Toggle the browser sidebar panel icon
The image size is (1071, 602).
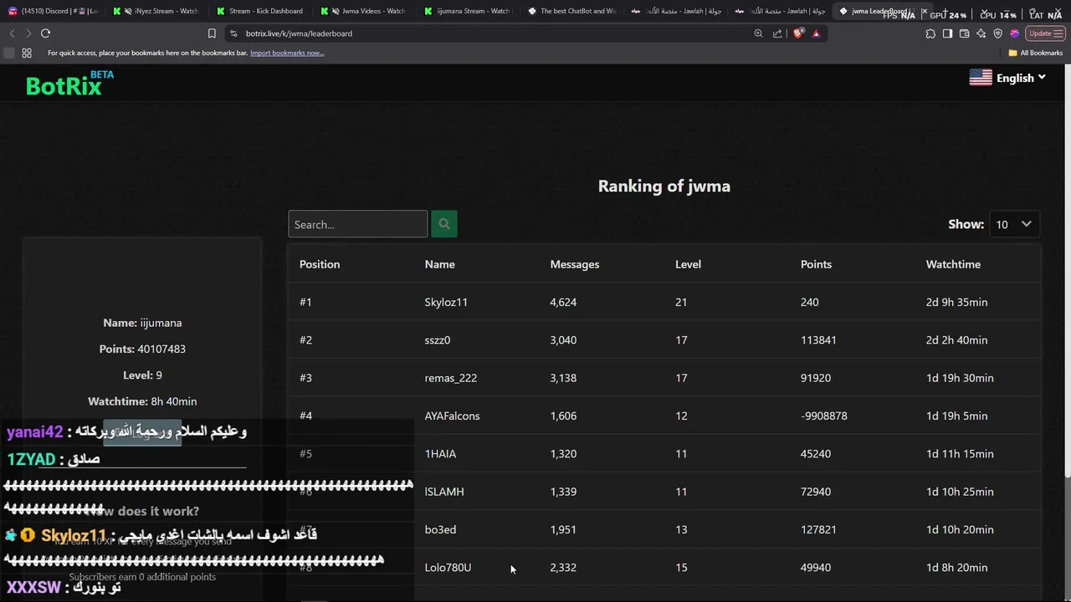coord(947,33)
